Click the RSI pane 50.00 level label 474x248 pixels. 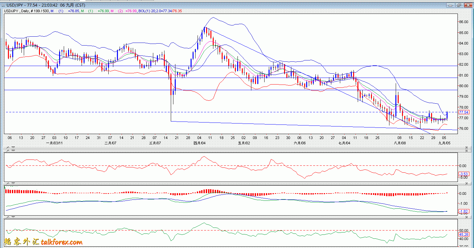pos(463,230)
